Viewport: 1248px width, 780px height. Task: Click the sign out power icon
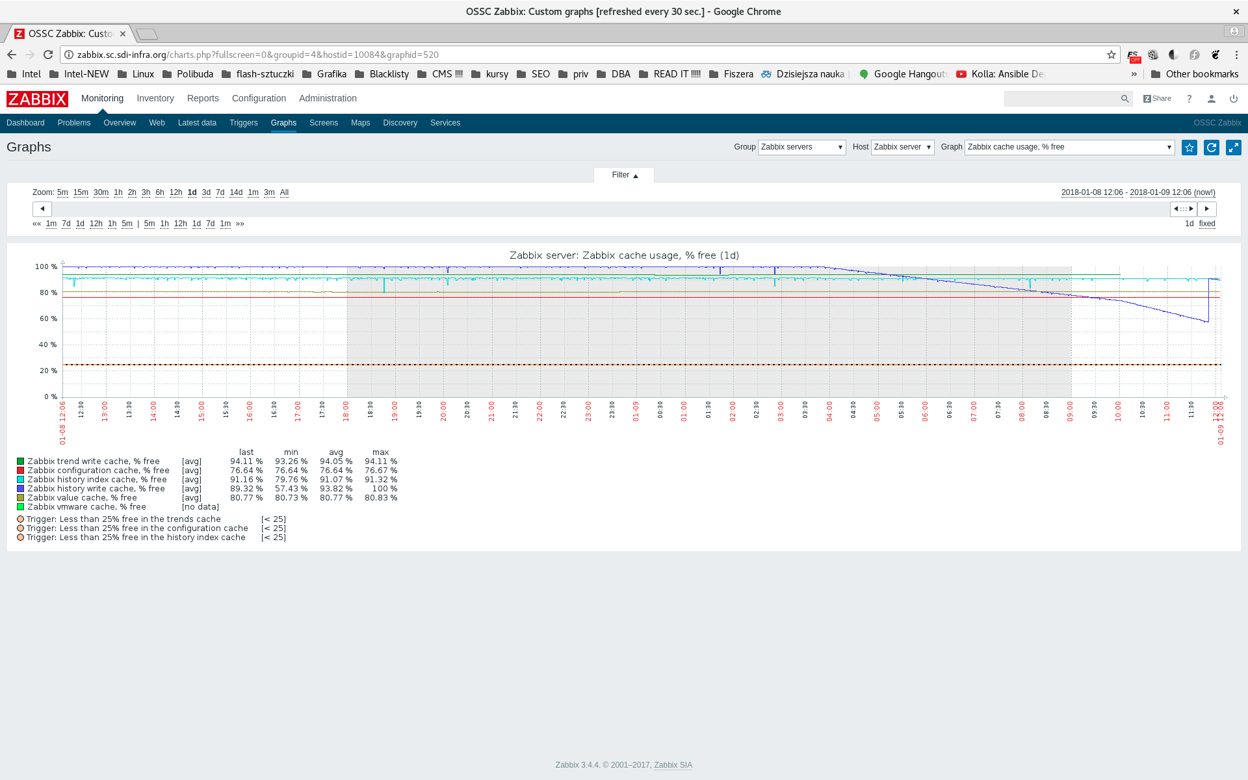coord(1234,99)
